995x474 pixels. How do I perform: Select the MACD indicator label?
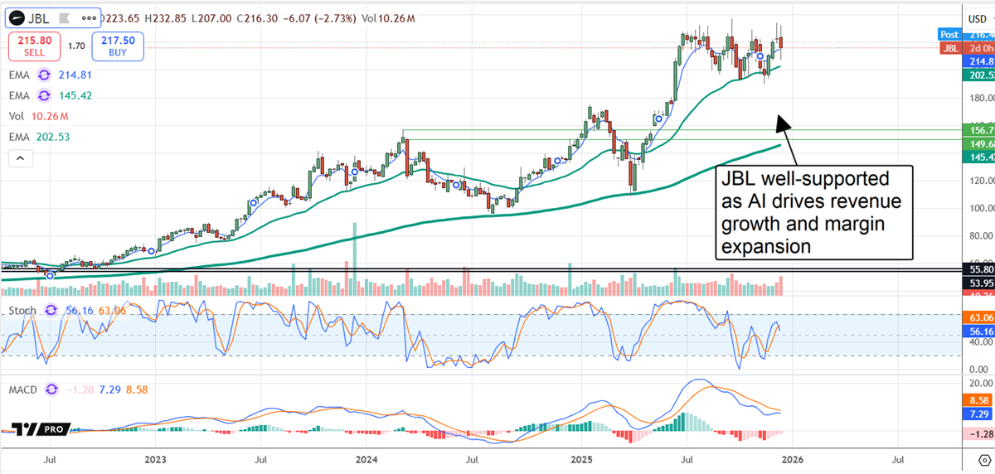click(24, 389)
